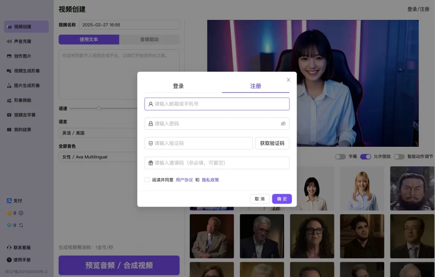The image size is (435, 277).
Task: Disable the 允许倒放 switch
Action: tap(365, 157)
